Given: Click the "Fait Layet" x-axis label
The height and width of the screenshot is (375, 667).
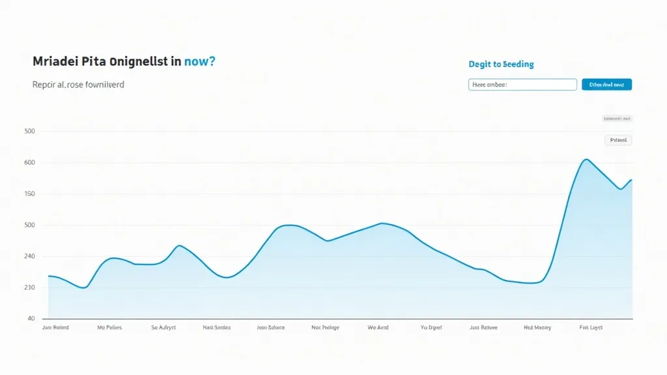Looking at the screenshot, I should coord(591,327).
